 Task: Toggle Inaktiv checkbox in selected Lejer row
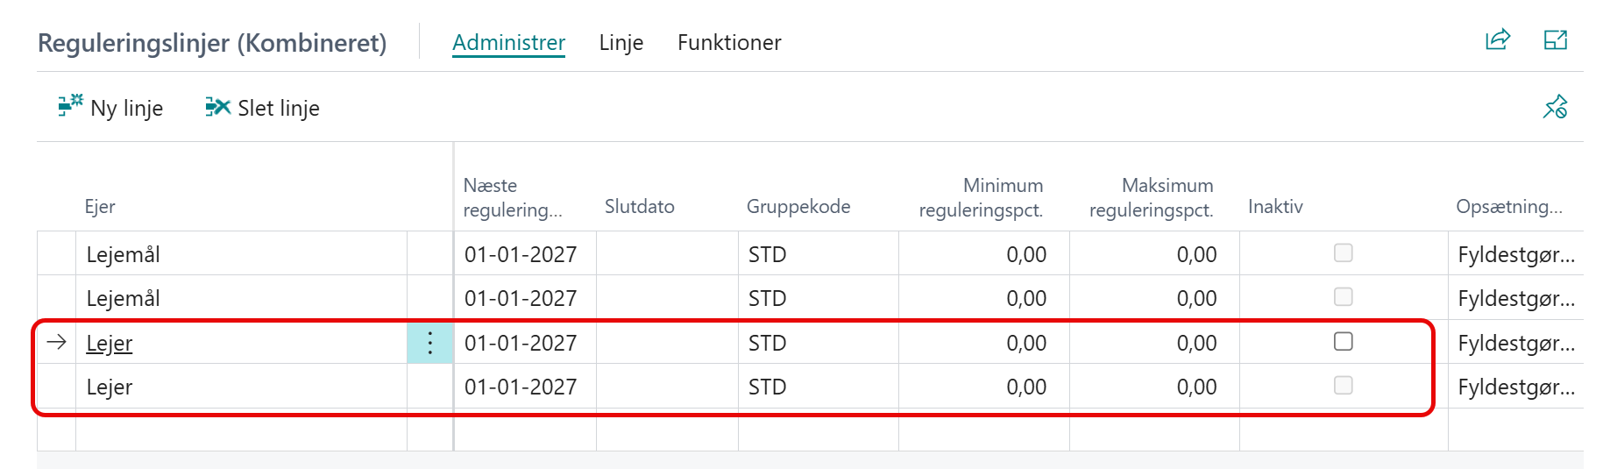1343,342
